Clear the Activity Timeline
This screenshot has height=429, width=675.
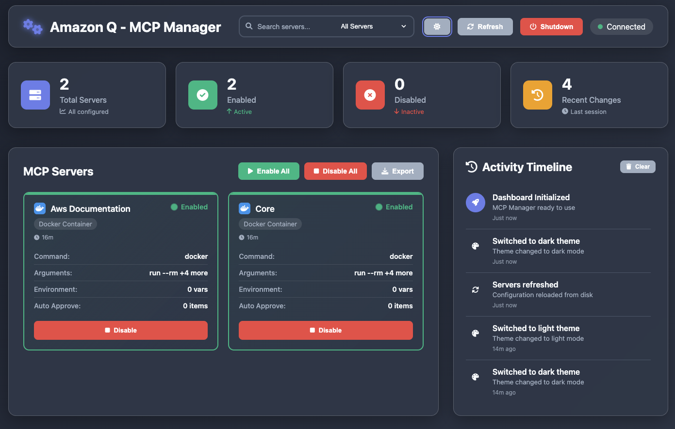(638, 167)
